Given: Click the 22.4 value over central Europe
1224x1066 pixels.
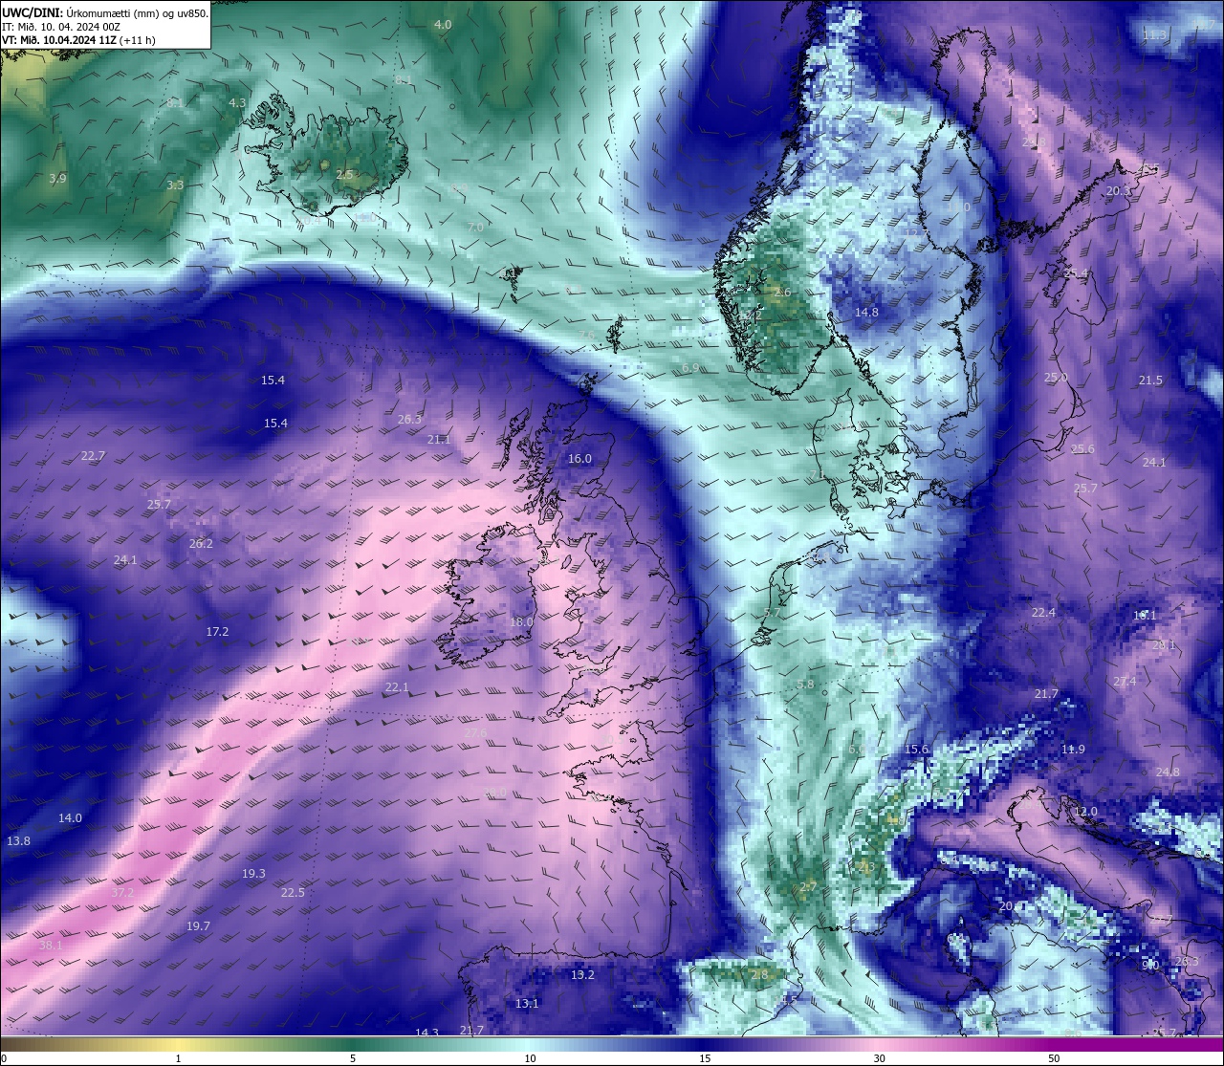Looking at the screenshot, I should [x=1043, y=613].
